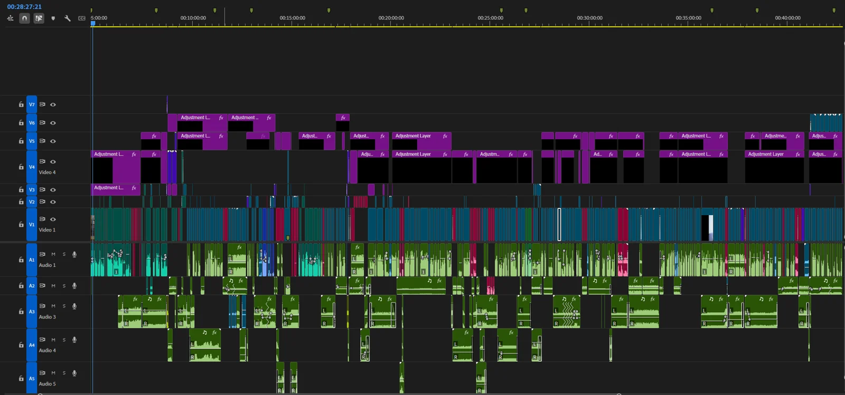This screenshot has width=845, height=395.
Task: Toggle sync lock on Audio 5 track
Action: tap(42, 373)
